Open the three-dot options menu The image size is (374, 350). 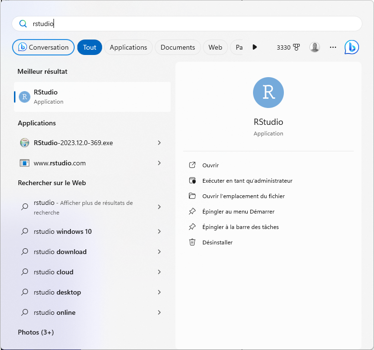(333, 47)
